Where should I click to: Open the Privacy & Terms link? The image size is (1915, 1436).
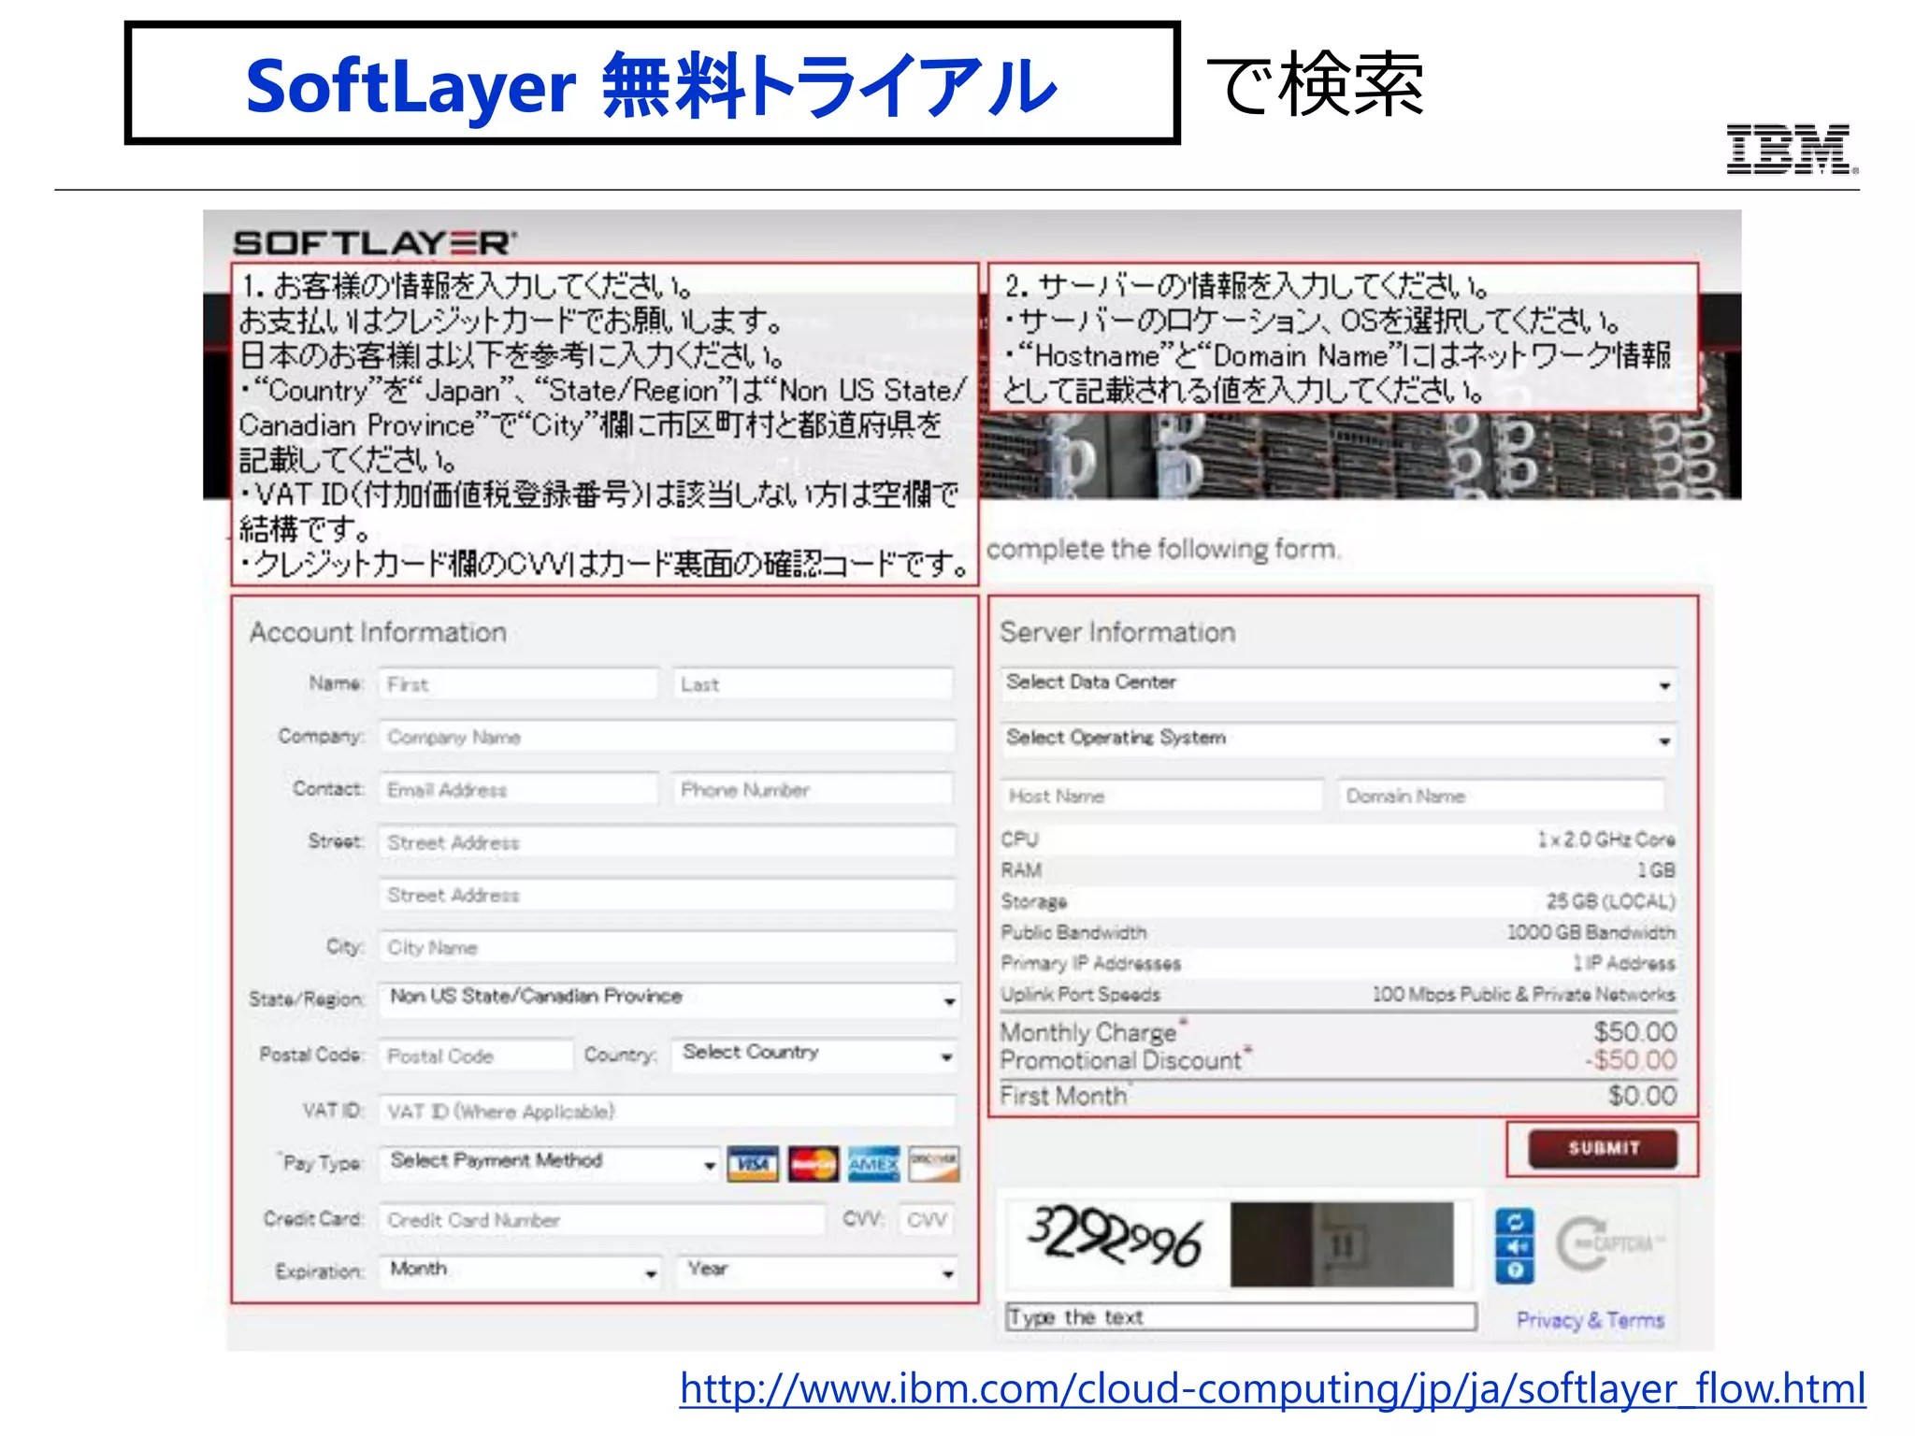[x=1590, y=1320]
